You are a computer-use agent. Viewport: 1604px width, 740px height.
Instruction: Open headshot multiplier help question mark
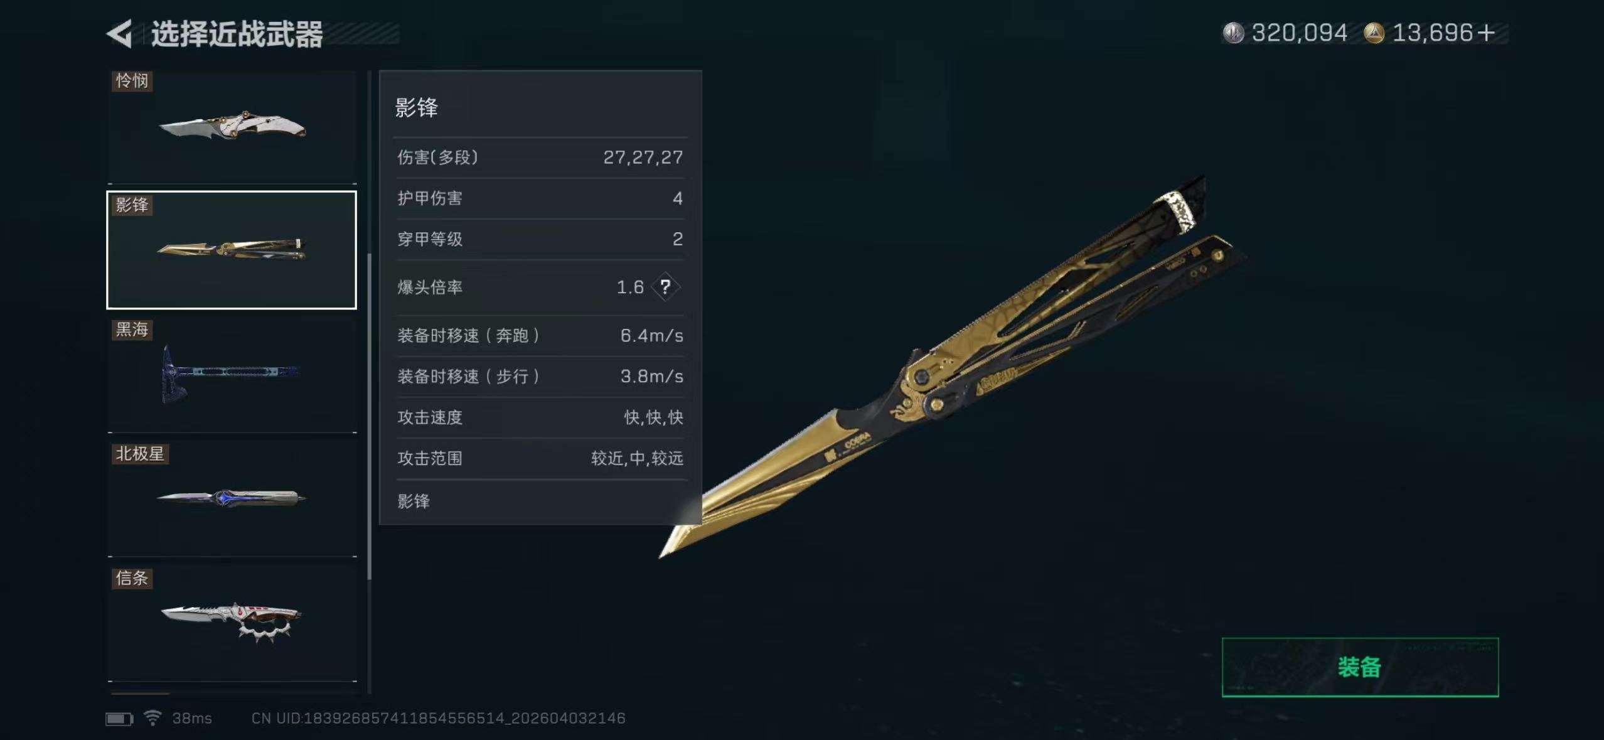click(665, 287)
